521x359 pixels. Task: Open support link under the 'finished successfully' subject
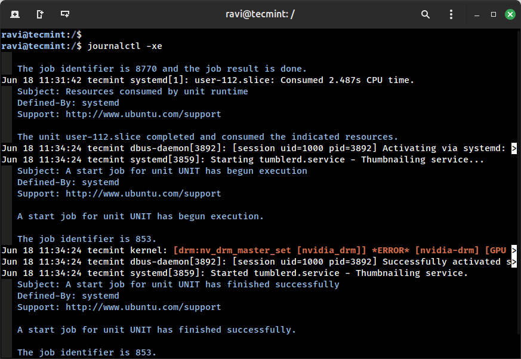(143, 307)
